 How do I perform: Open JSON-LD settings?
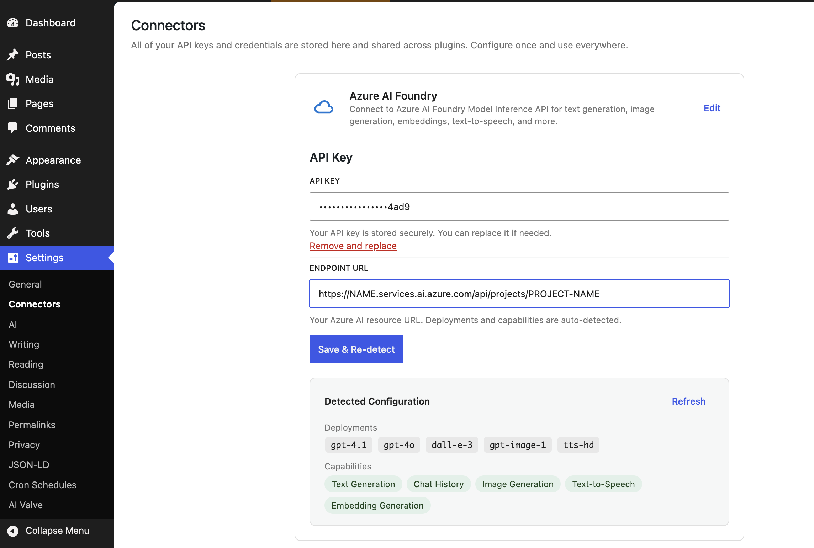pyautogui.click(x=29, y=465)
